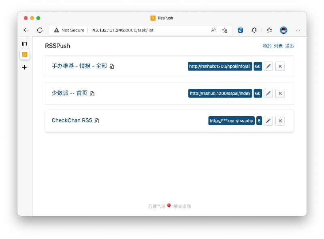Open the 添加 add link
Viewport: 324px width, 239px height.
[x=267, y=46]
